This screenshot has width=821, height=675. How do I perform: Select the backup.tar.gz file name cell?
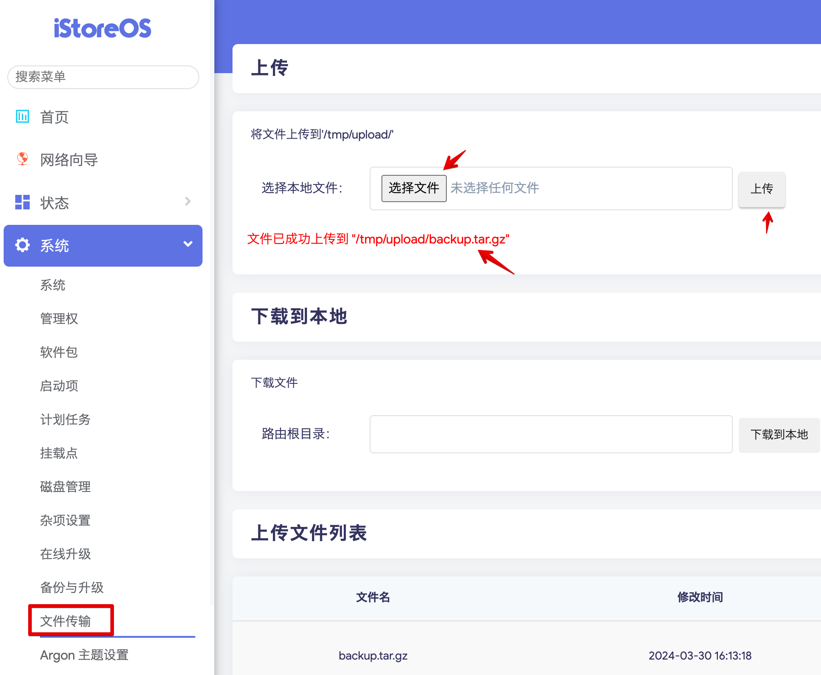pos(373,655)
